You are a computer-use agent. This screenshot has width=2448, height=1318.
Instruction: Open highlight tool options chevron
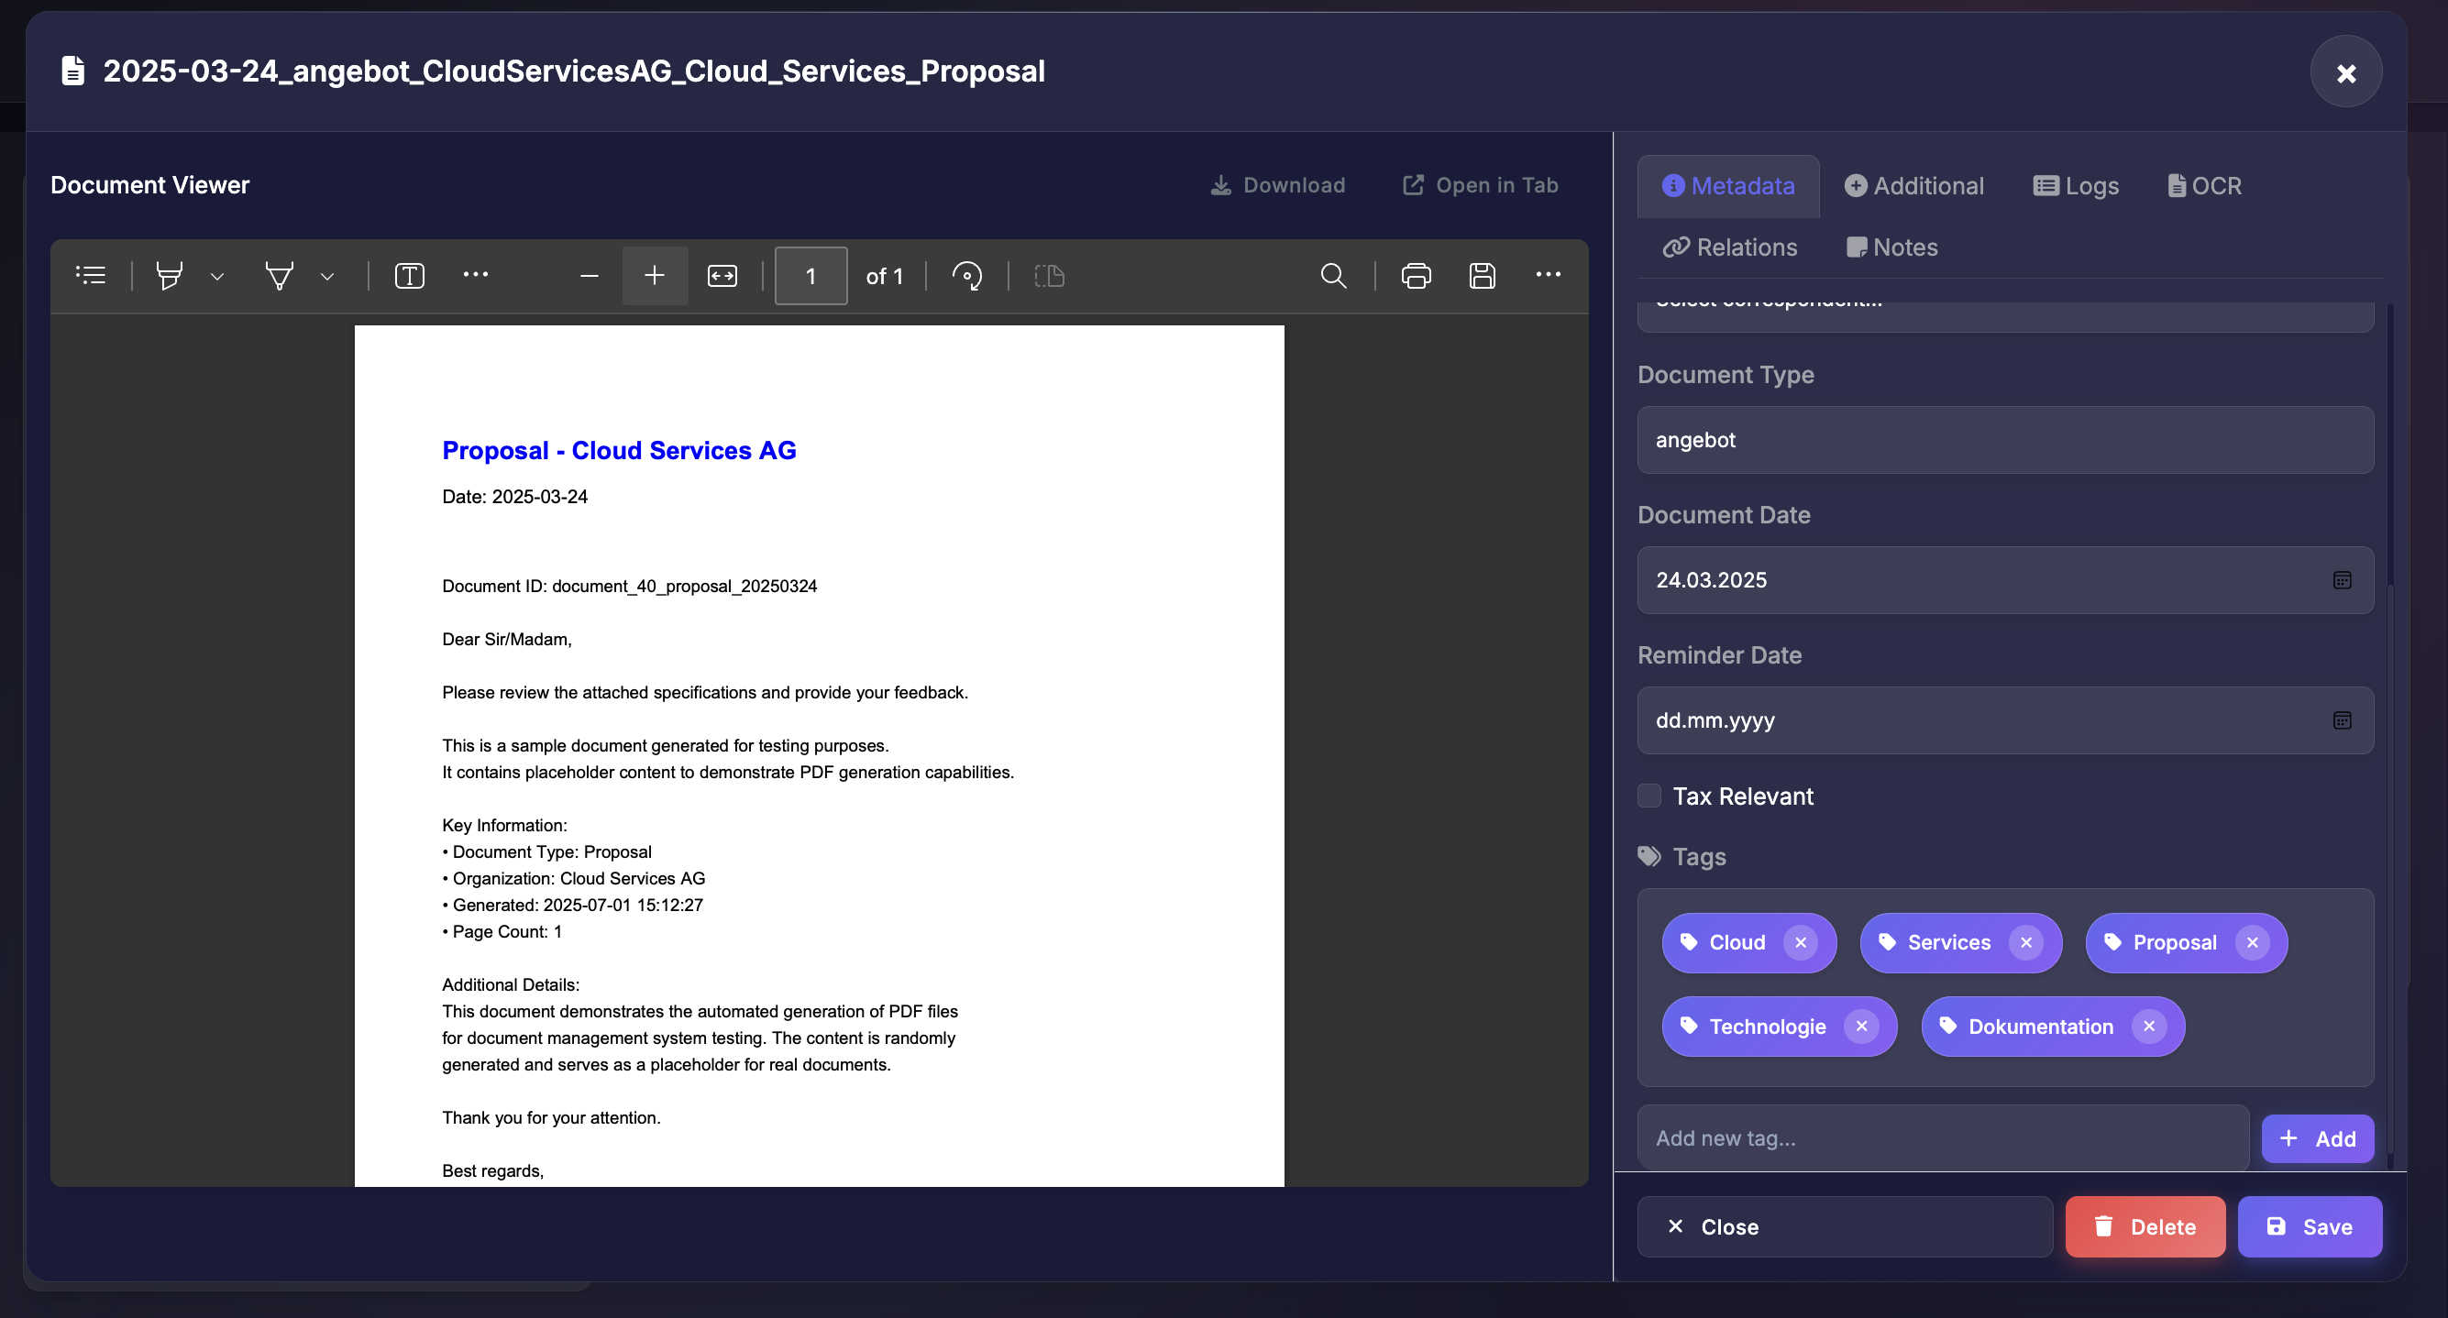click(217, 277)
